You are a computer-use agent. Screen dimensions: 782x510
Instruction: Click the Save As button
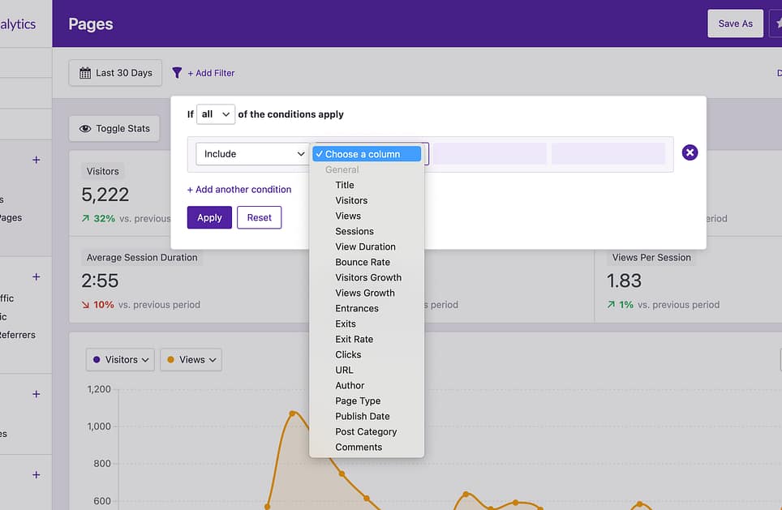(735, 24)
